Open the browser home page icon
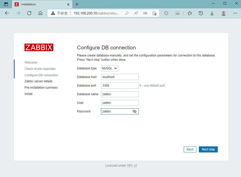Image resolution: width=241 pixels, height=177 pixels. [x=40, y=13]
